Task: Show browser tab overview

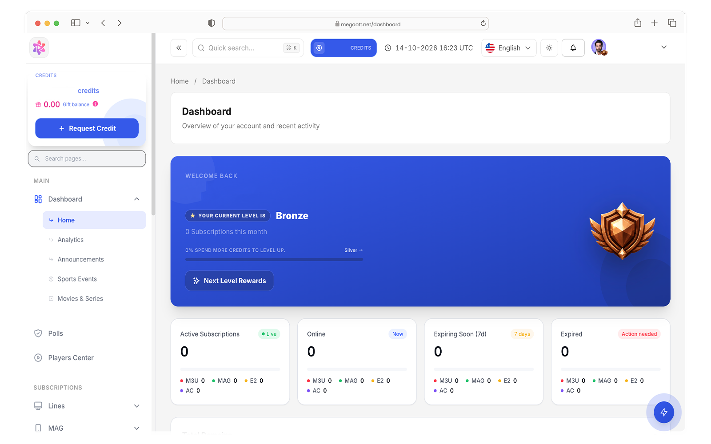Action: coord(672,23)
